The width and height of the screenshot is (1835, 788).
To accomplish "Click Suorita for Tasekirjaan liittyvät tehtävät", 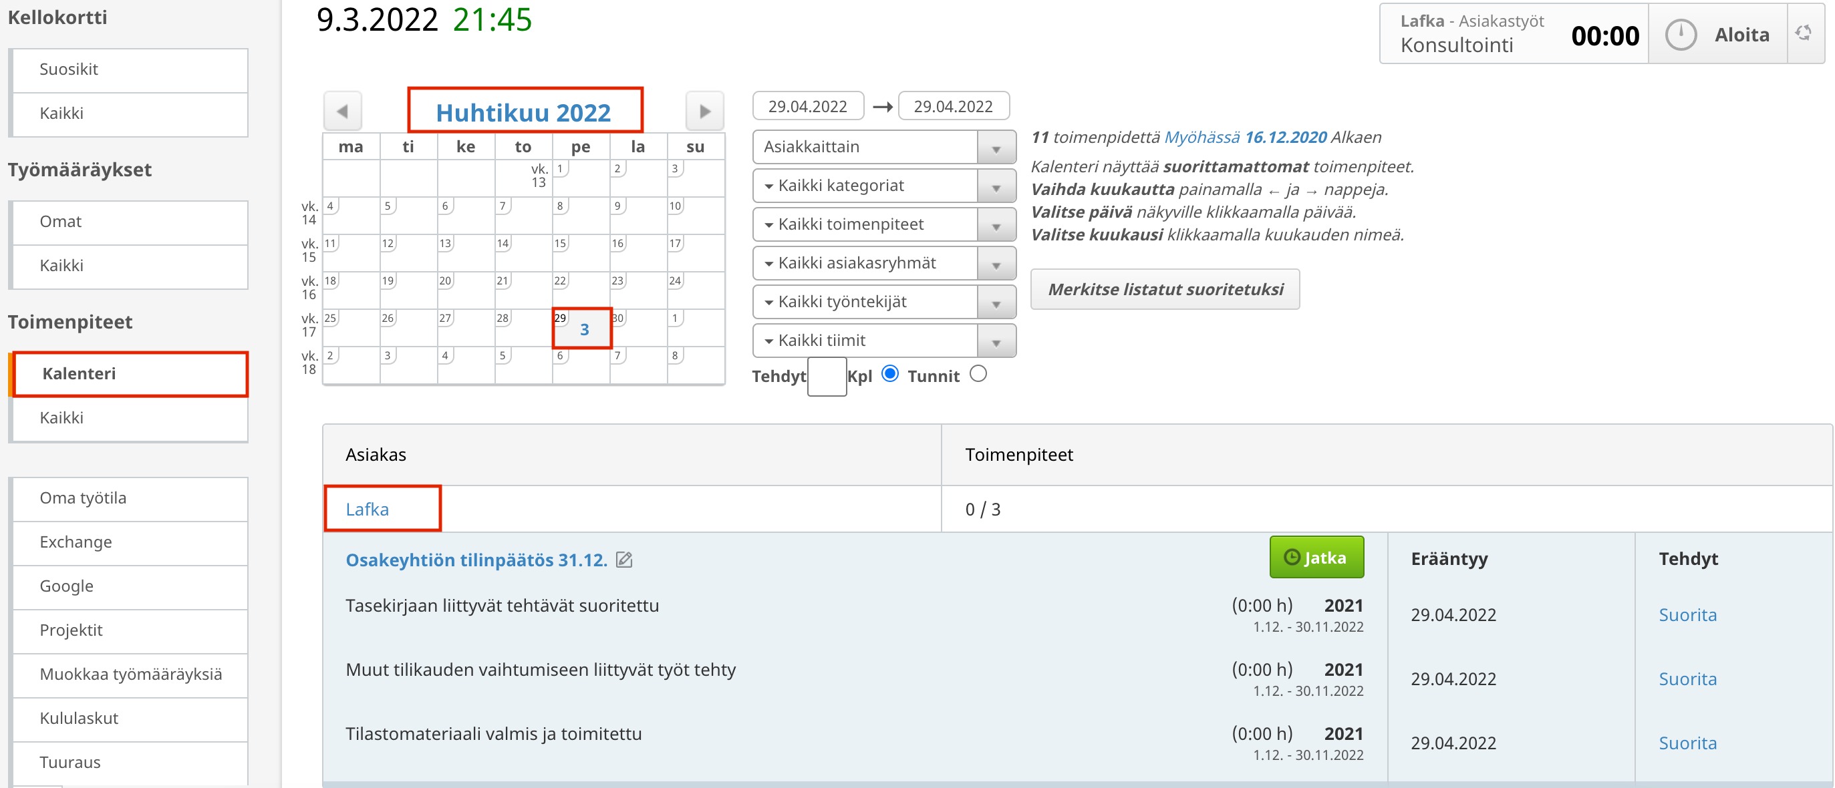I will (x=1687, y=615).
